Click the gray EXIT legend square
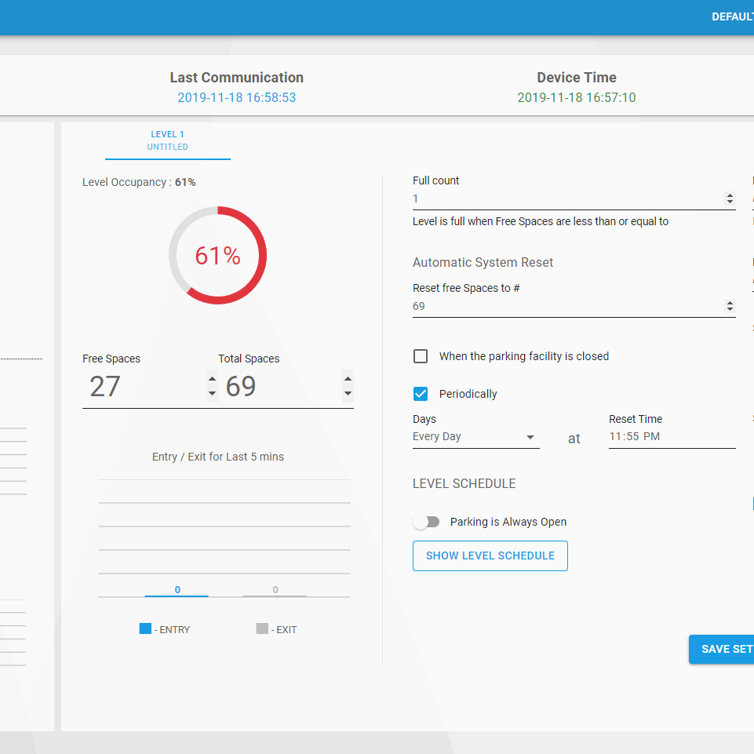This screenshot has height=754, width=754. [x=262, y=628]
